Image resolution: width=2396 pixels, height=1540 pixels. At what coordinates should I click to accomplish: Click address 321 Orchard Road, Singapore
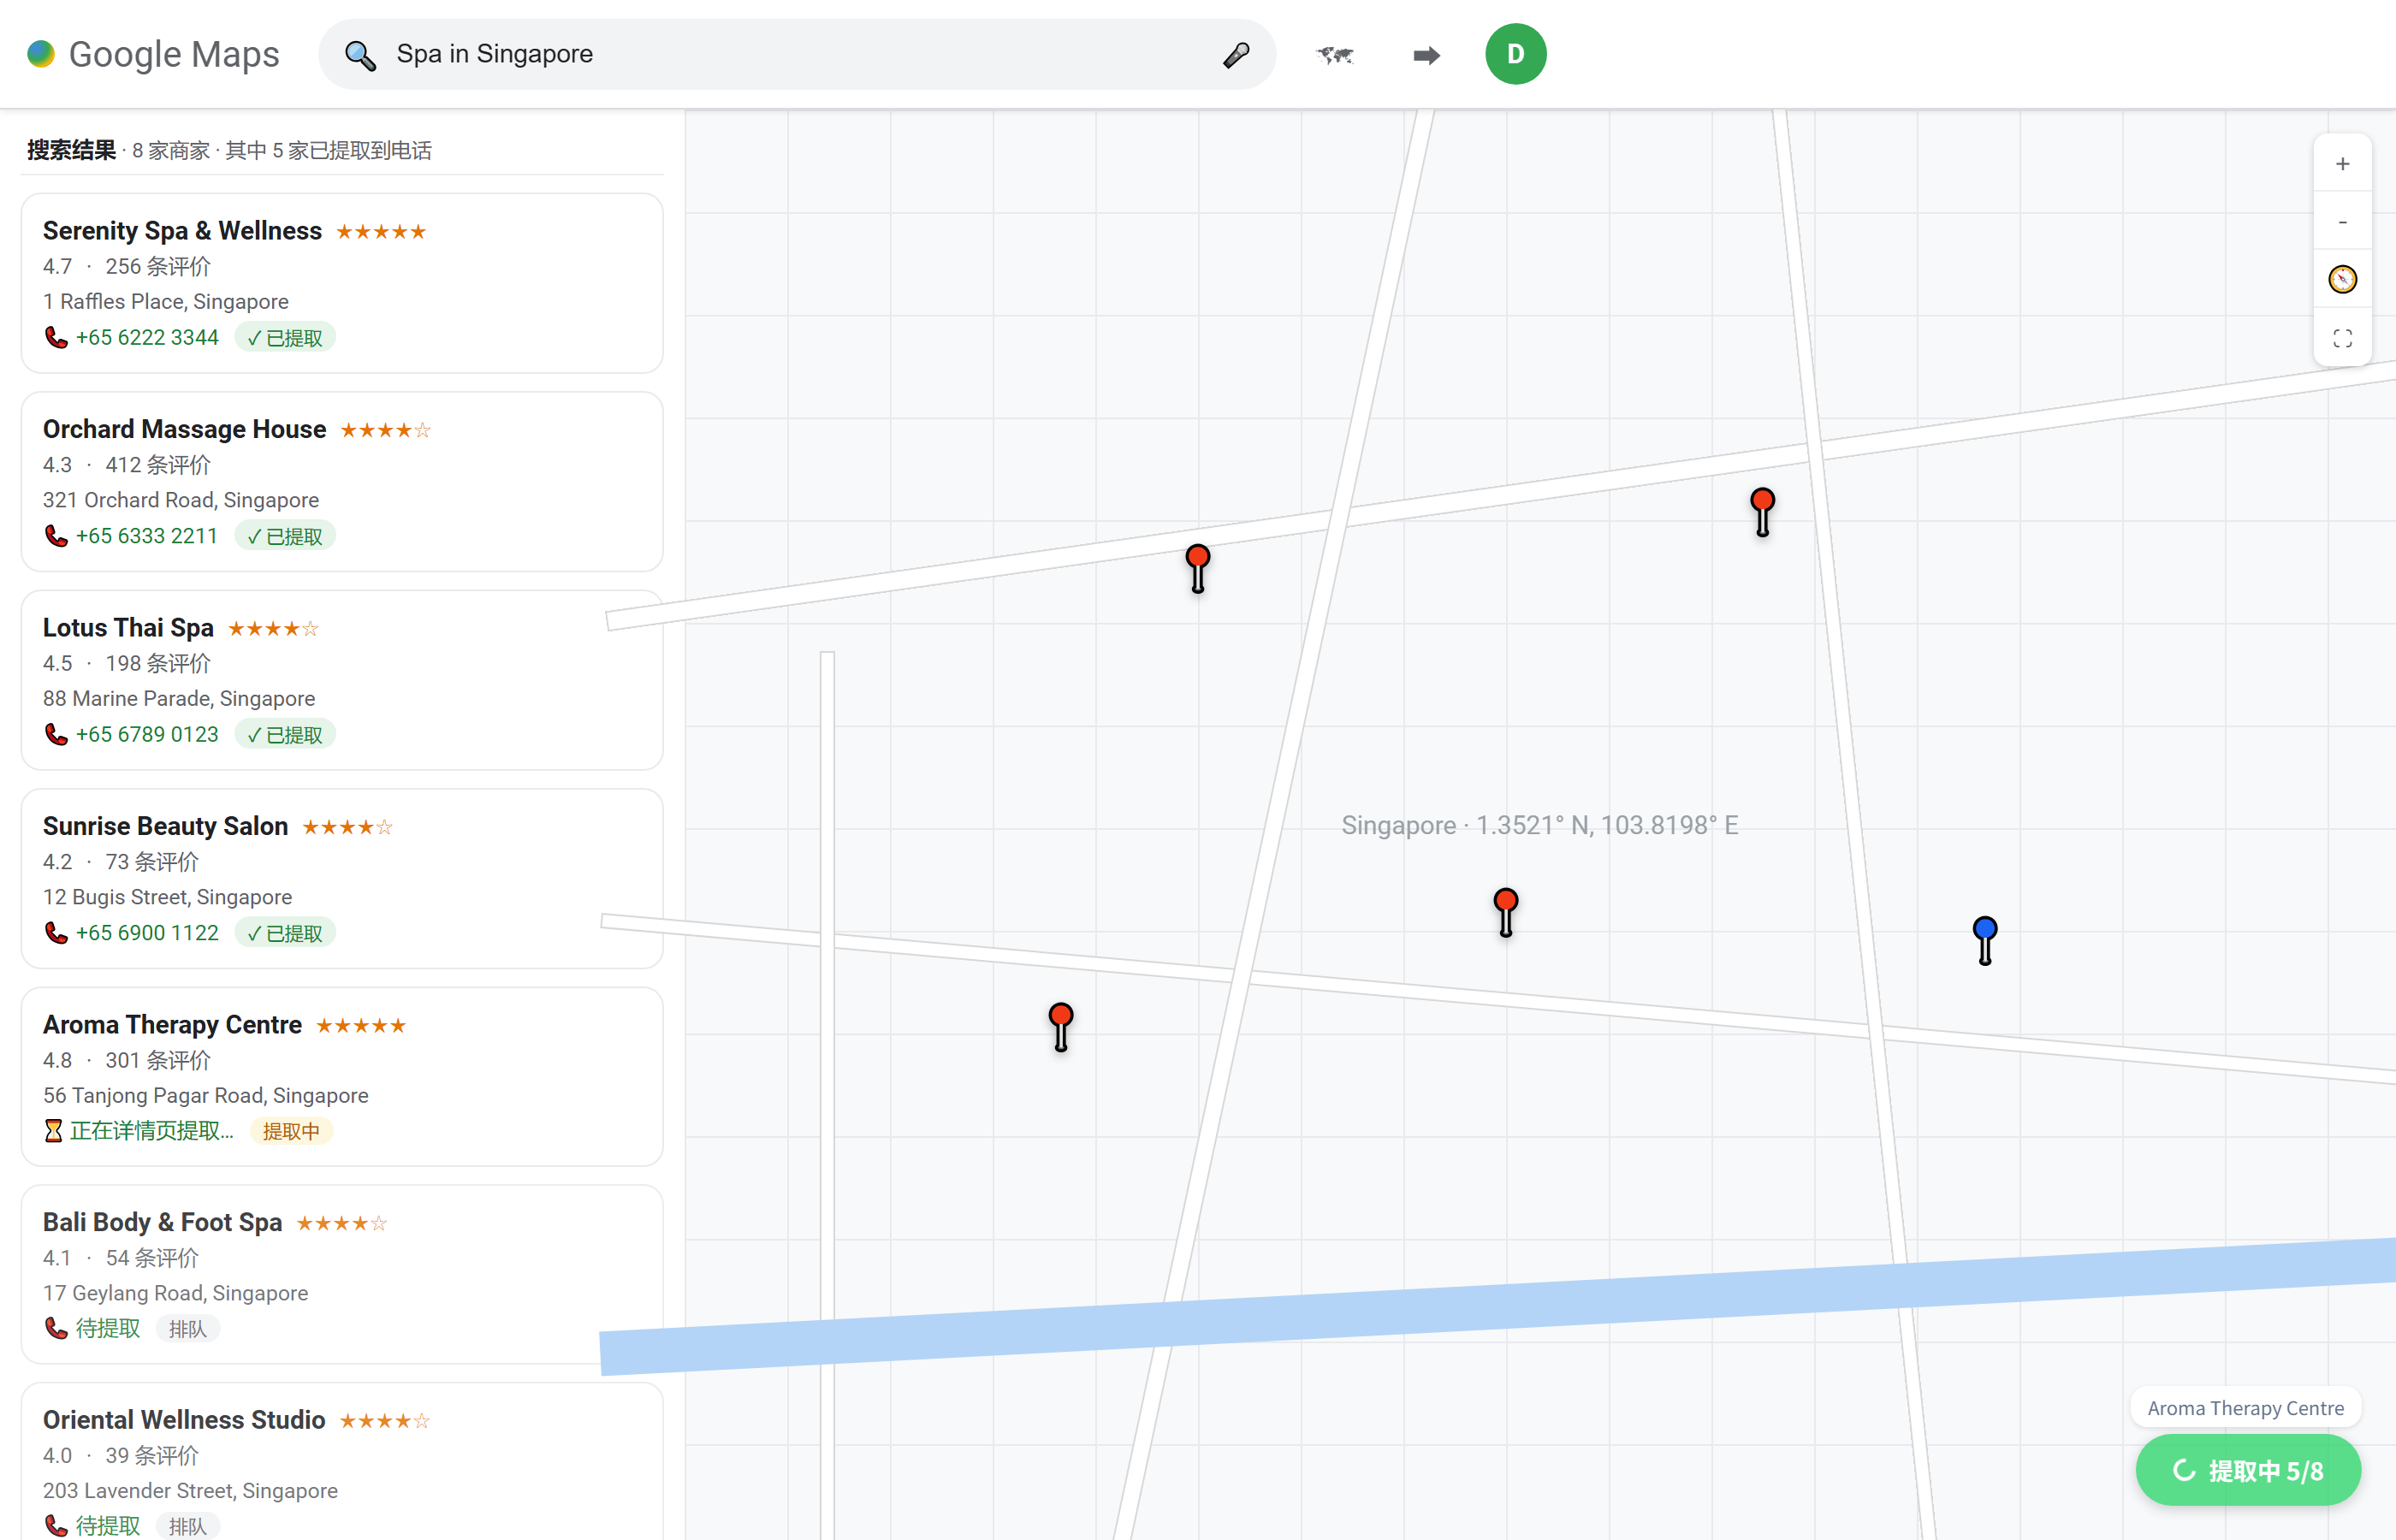pyautogui.click(x=181, y=500)
